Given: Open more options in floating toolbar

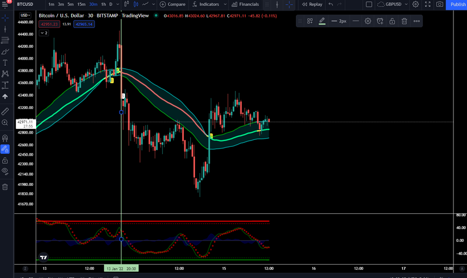Looking at the screenshot, I should click(417, 21).
